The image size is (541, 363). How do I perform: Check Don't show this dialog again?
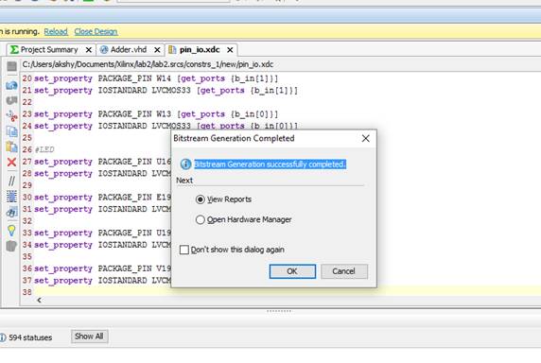(x=184, y=250)
